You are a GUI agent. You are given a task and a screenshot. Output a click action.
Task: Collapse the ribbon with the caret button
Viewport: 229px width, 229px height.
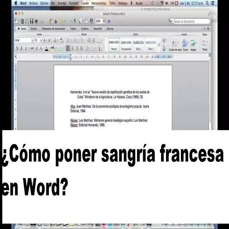pyautogui.click(x=204, y=29)
